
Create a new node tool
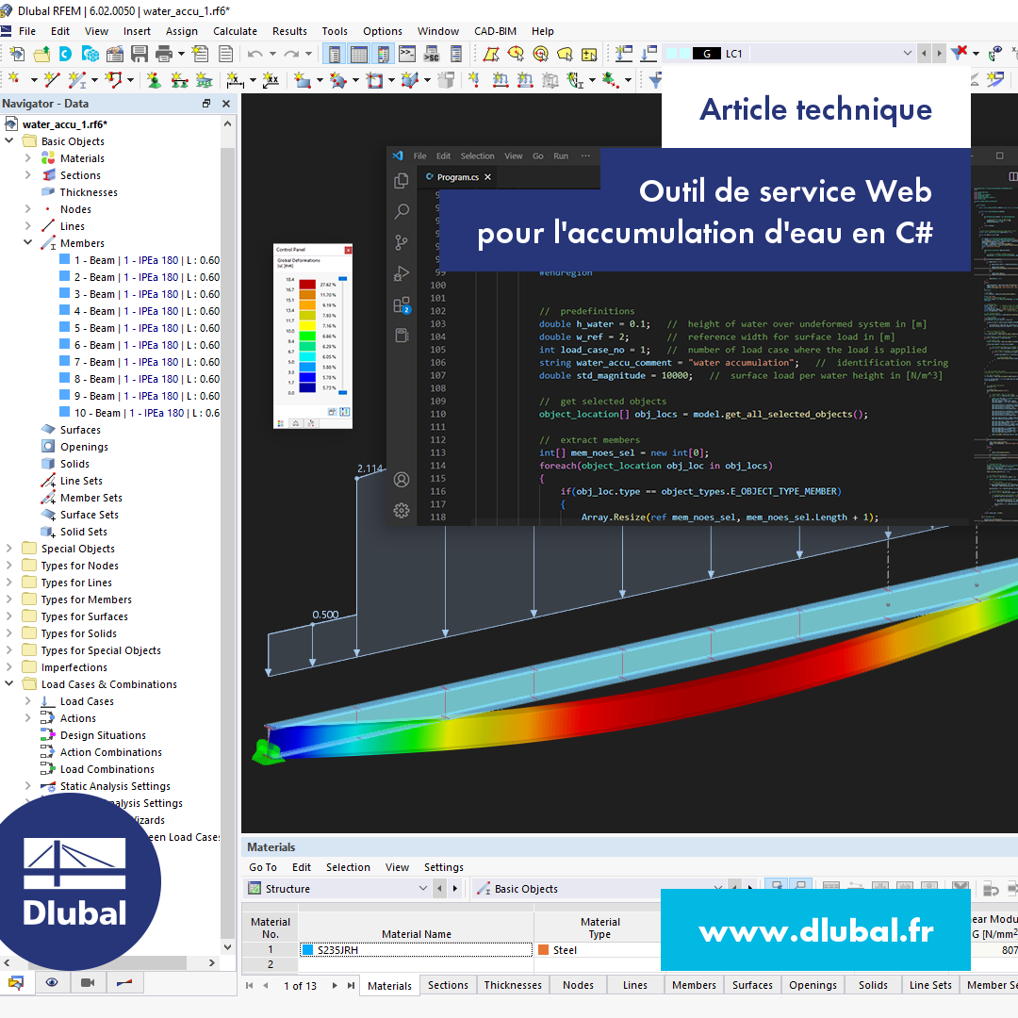point(13,80)
